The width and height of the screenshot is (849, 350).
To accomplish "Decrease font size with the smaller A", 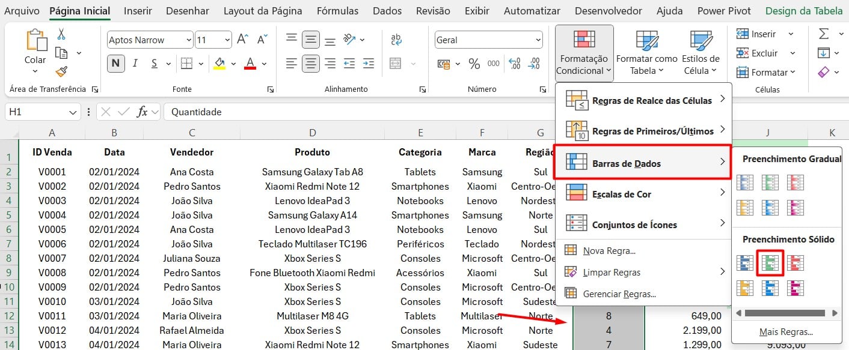I will tap(262, 40).
